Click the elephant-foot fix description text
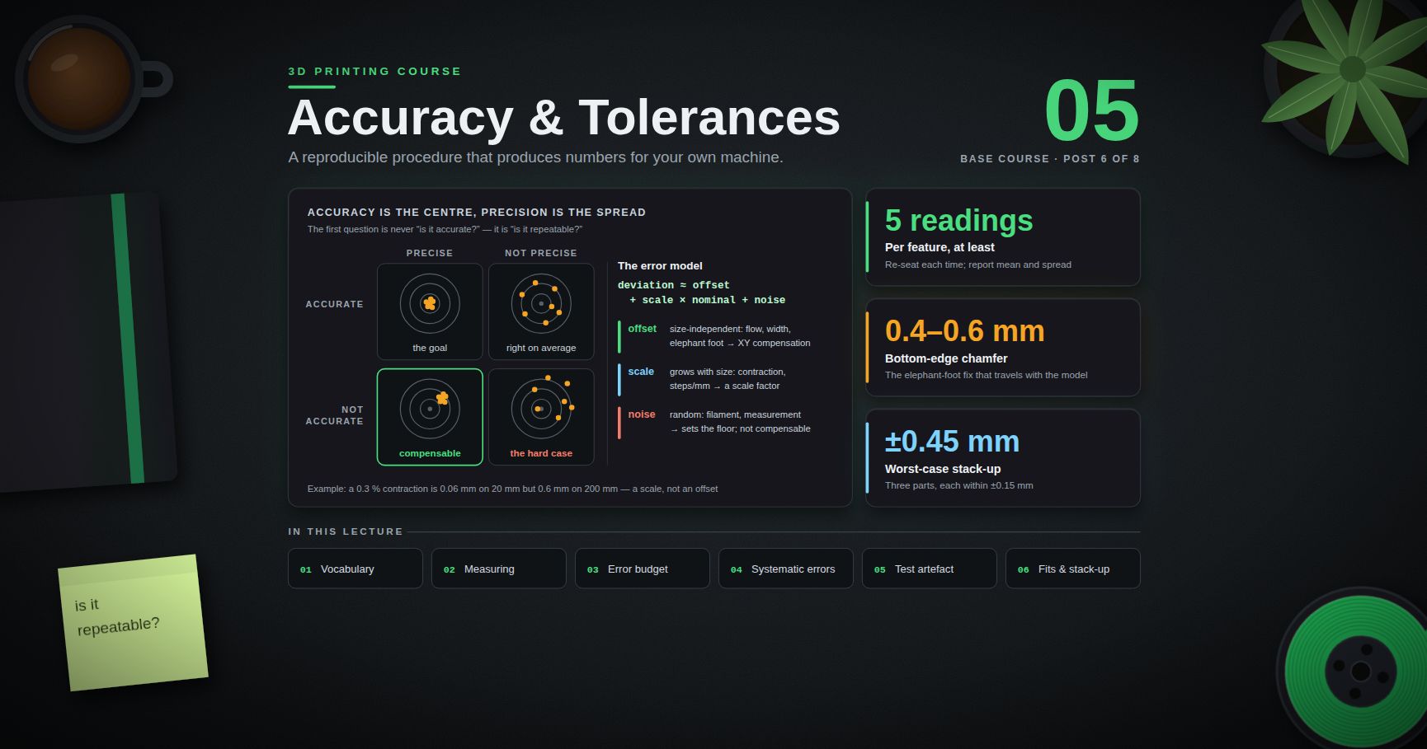 click(986, 375)
